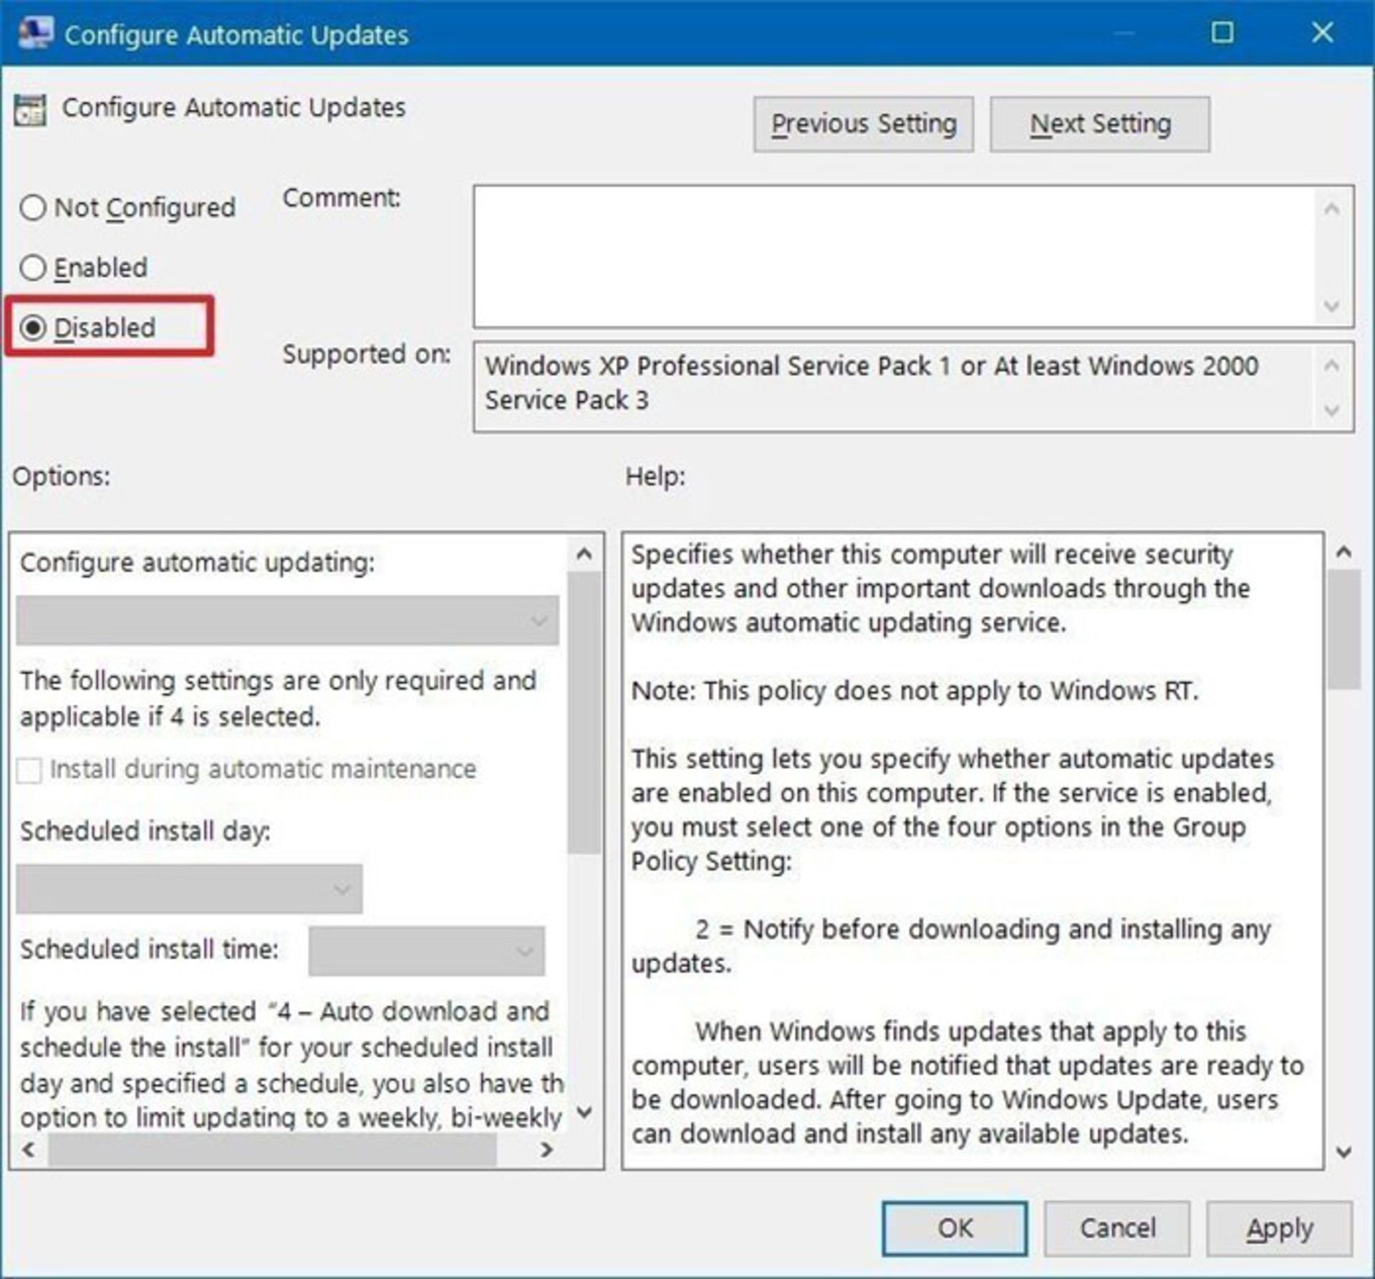Screen dimensions: 1375x1279
Task: Select the Not Configured radio button
Action: pos(34,208)
